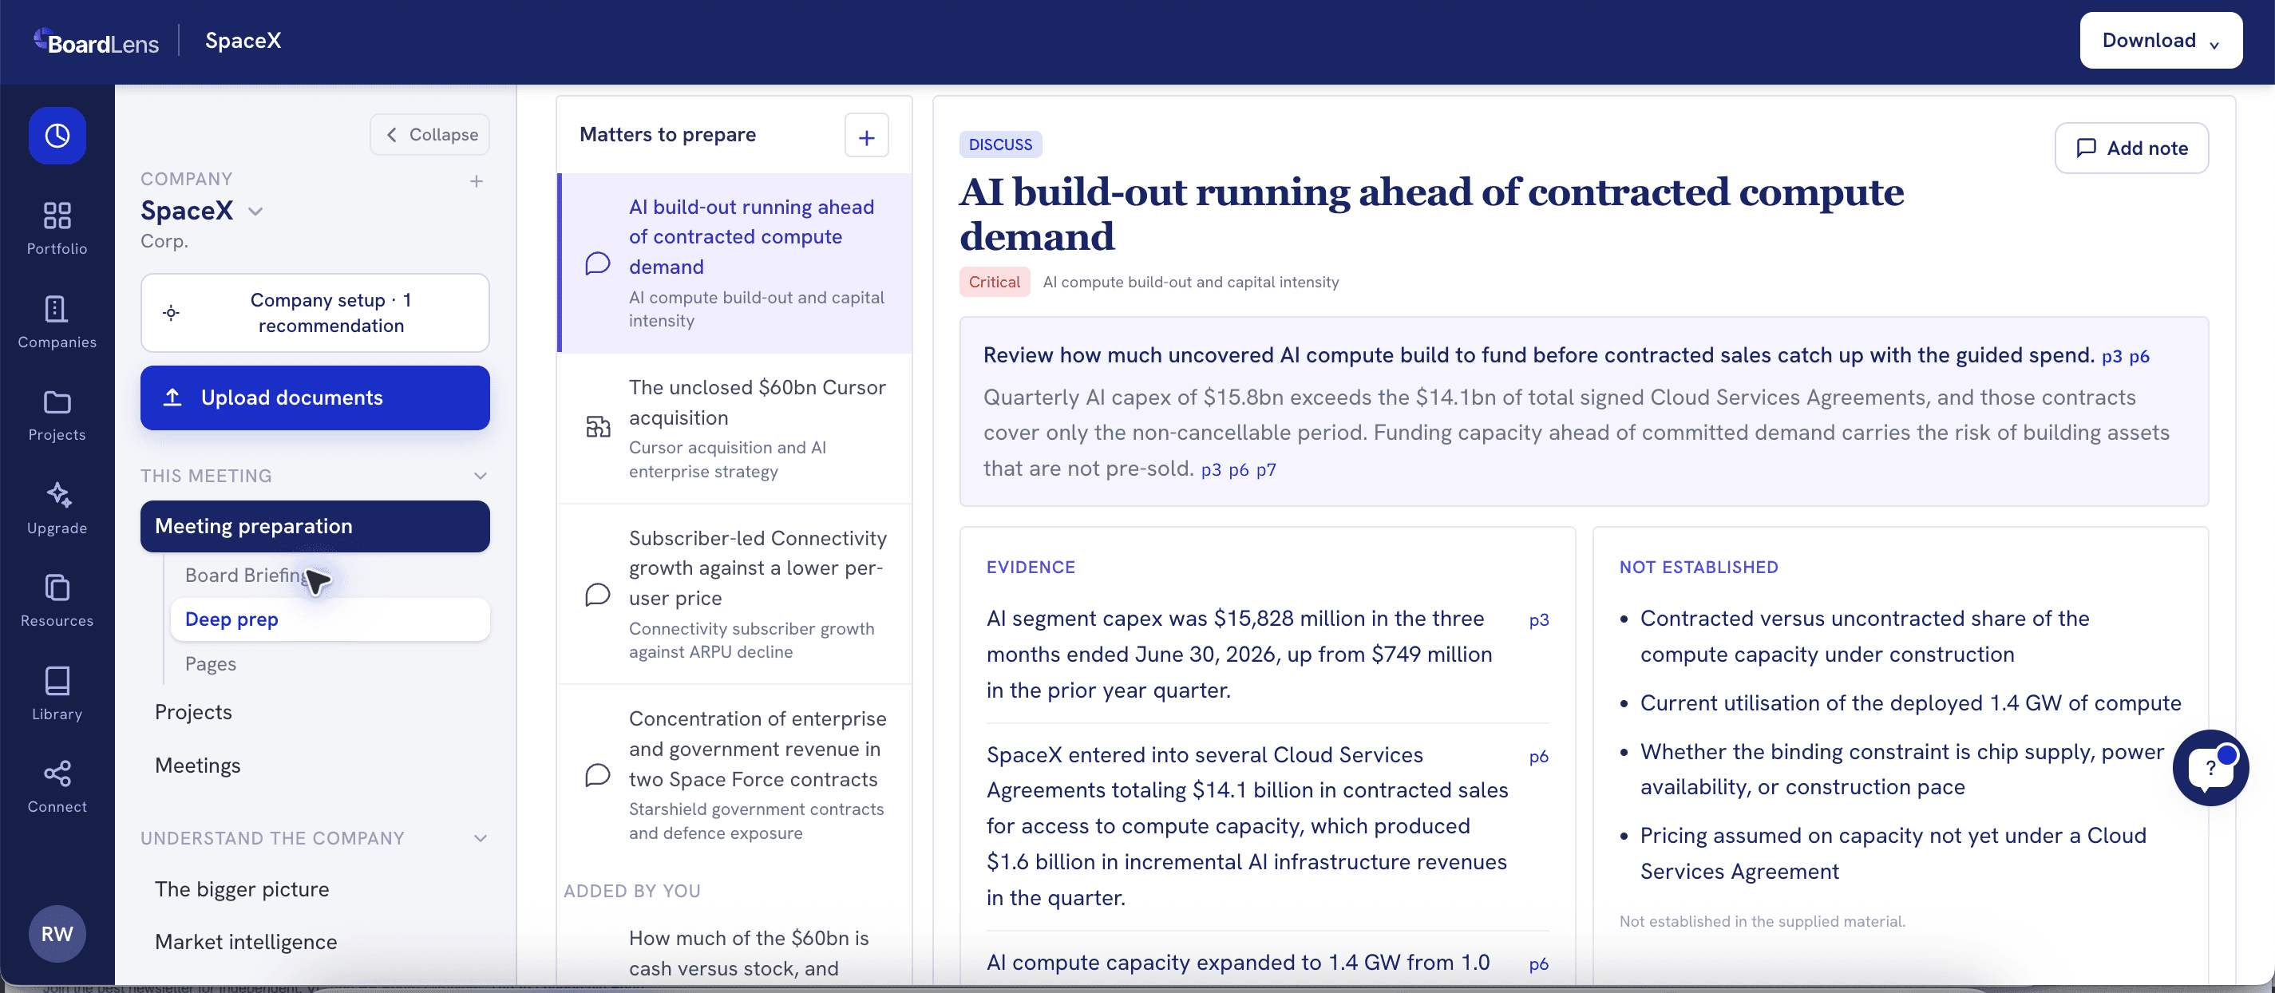
Task: Select Meeting preparation menu item
Action: coord(315,527)
